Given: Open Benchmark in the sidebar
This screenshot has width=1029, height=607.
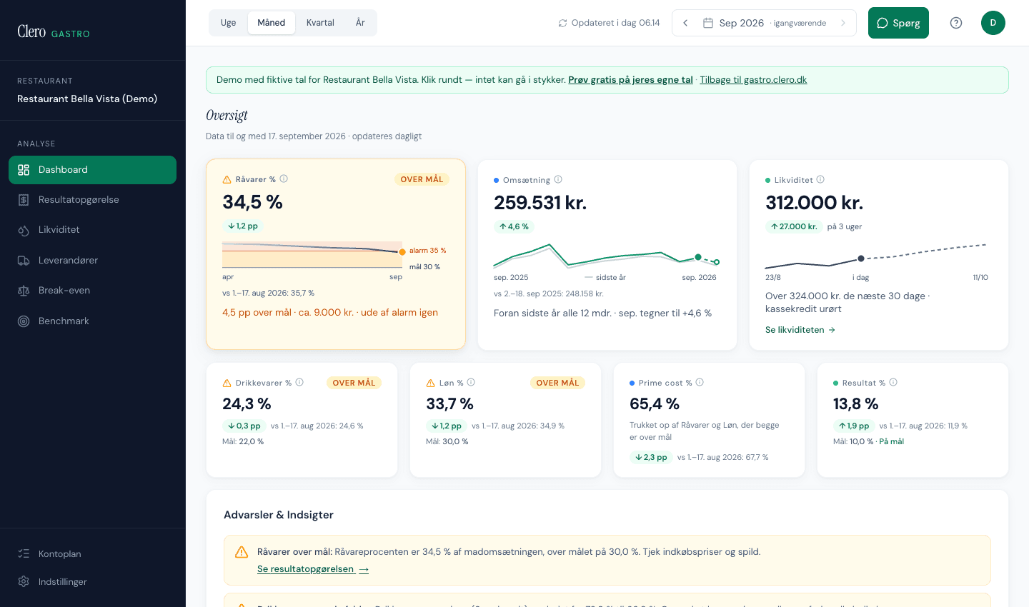Looking at the screenshot, I should pos(93,321).
